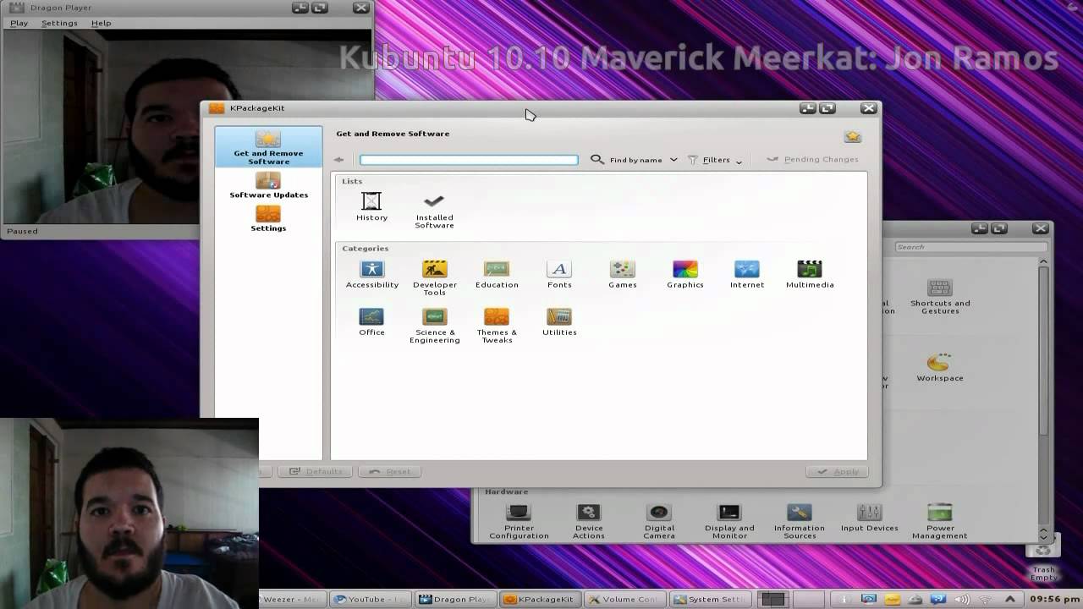Screen dimensions: 1083x609
Task: Browse the Utilities category
Action: 559,321
